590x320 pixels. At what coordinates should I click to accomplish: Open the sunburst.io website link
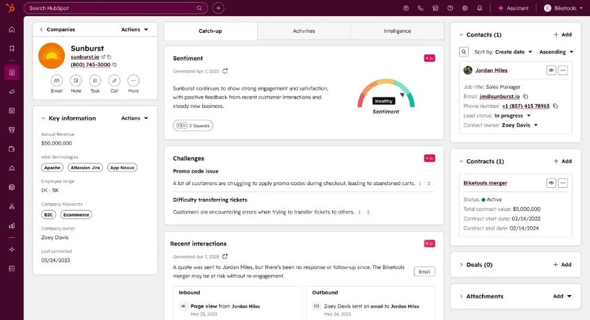[85, 57]
